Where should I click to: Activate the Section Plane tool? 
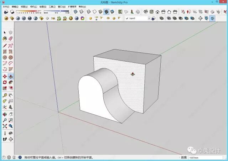[x=11, y=139]
